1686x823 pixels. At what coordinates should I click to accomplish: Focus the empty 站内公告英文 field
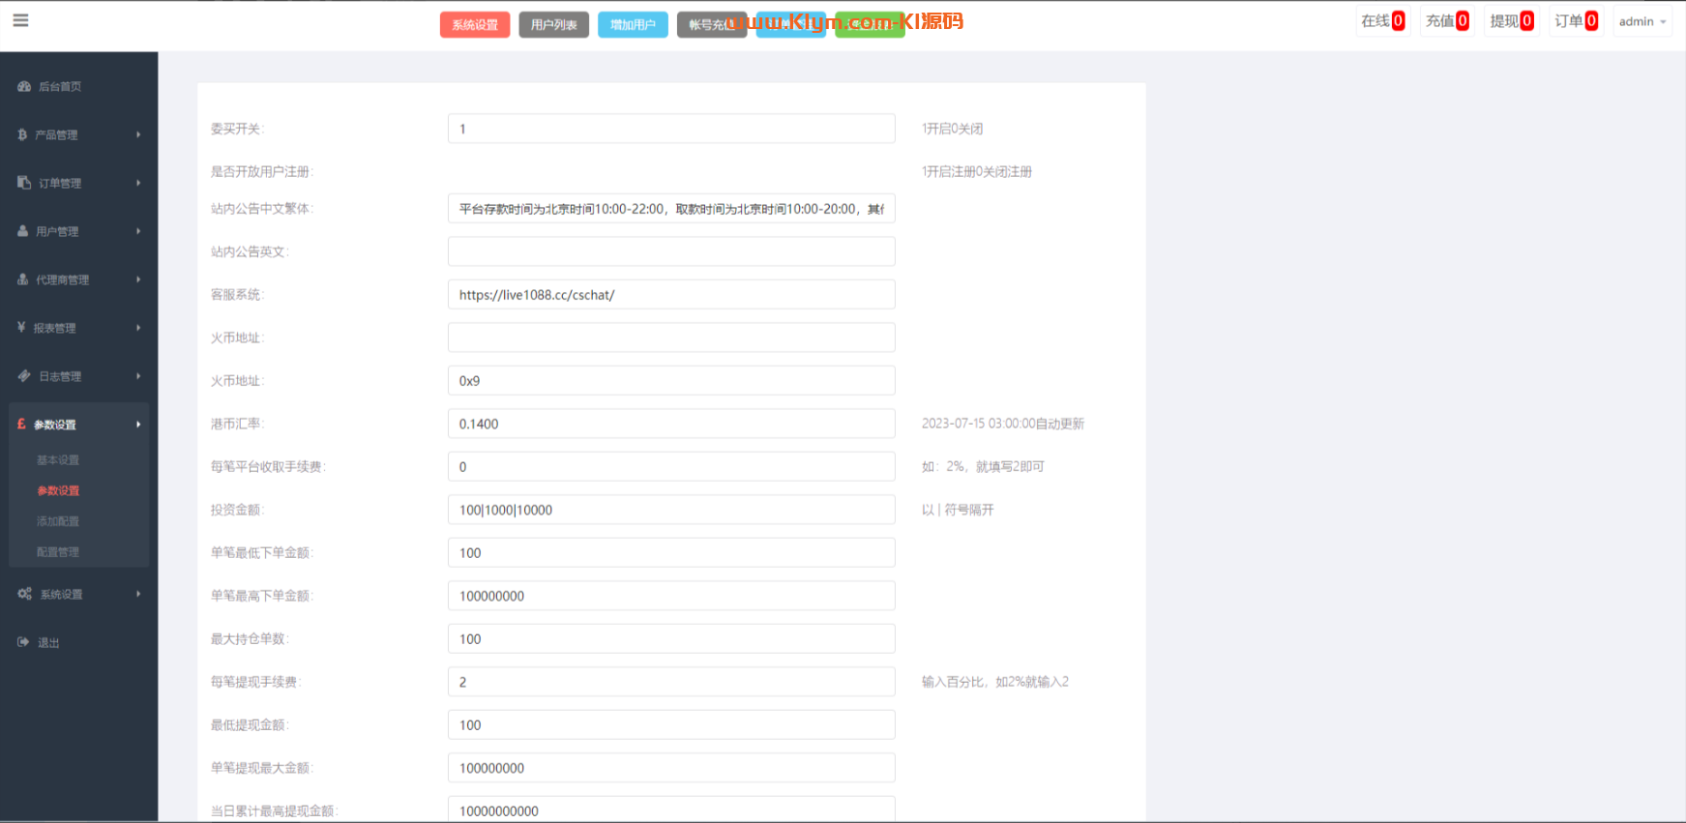tap(671, 251)
